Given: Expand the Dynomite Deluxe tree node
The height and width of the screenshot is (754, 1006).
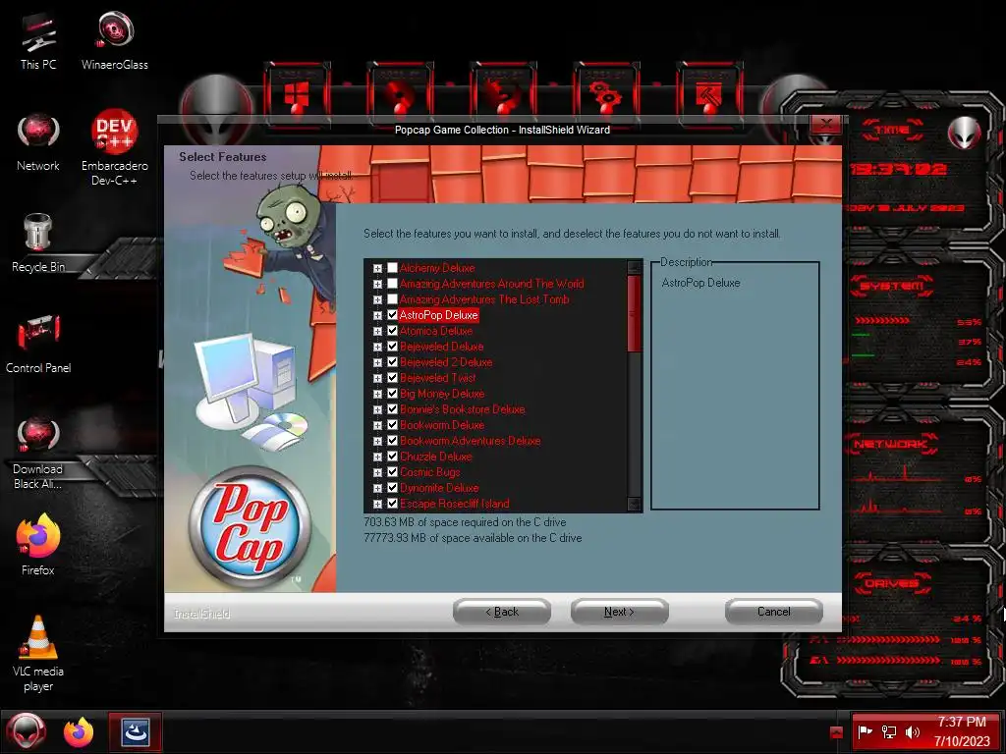Looking at the screenshot, I should point(377,489).
